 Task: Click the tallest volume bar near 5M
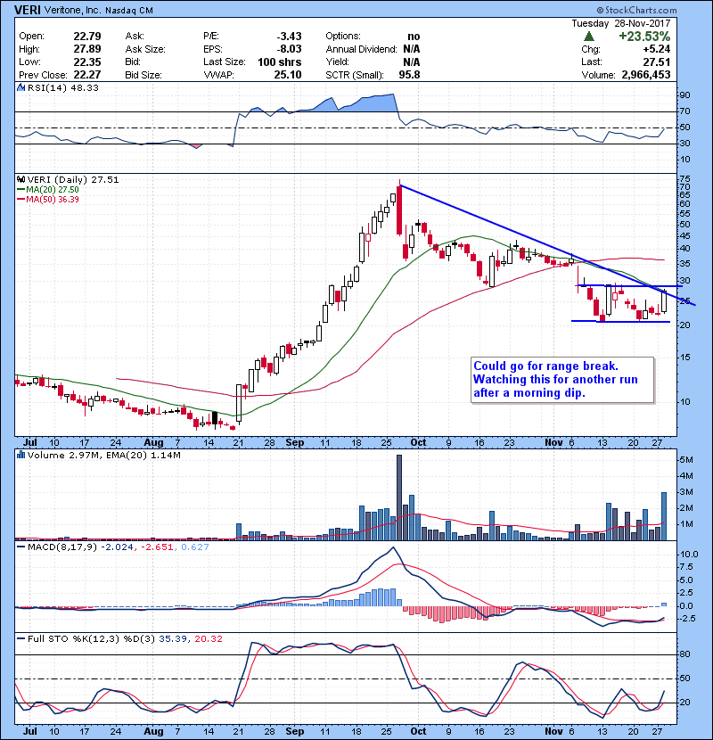(x=399, y=497)
